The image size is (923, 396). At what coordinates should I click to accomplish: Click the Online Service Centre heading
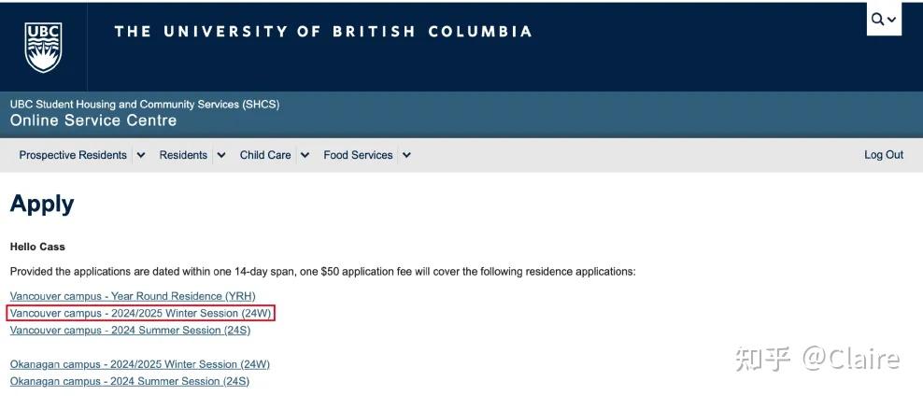coord(93,120)
